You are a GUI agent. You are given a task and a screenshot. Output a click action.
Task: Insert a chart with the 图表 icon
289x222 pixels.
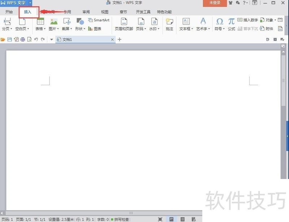tap(95, 28)
